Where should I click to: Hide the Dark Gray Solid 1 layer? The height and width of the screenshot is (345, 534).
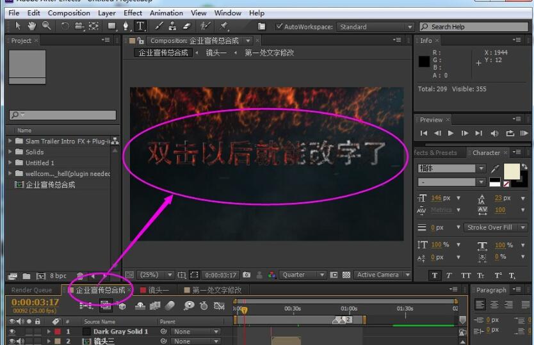pyautogui.click(x=12, y=332)
